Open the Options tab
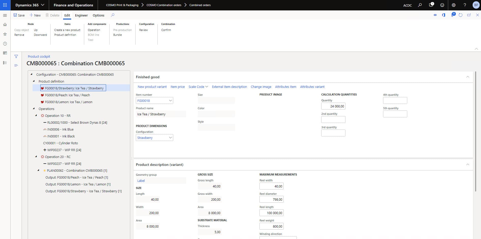Viewport: 481px width, 239px height. point(98,15)
